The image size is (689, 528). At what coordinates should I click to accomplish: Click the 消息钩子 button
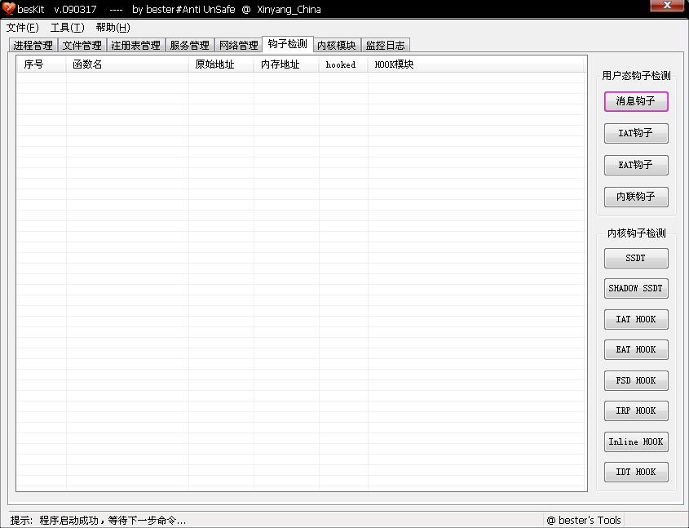coord(636,101)
